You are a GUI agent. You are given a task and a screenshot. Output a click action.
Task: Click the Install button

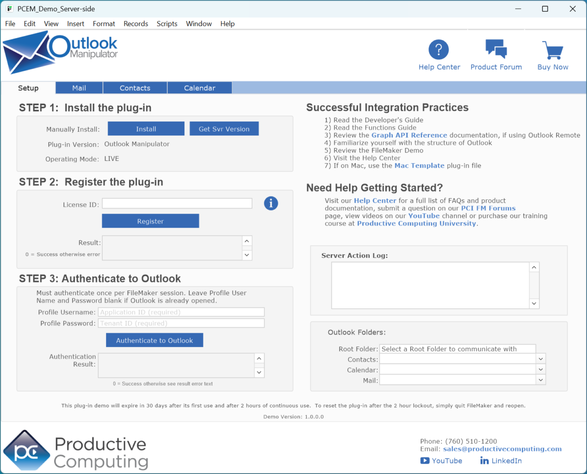pos(146,129)
